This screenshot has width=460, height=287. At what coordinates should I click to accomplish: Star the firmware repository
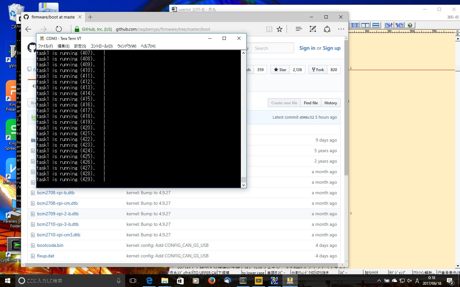click(x=280, y=70)
